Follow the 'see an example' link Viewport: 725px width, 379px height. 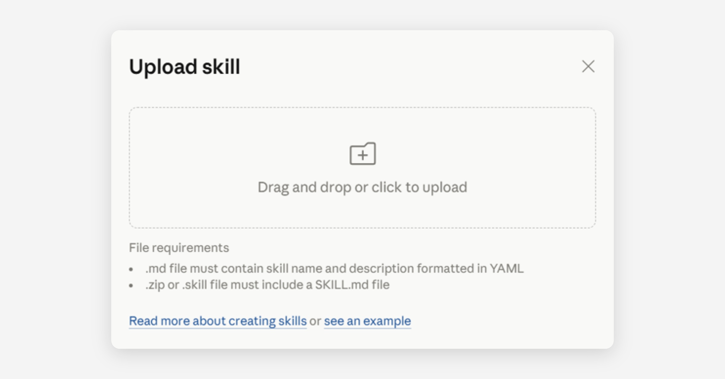367,321
